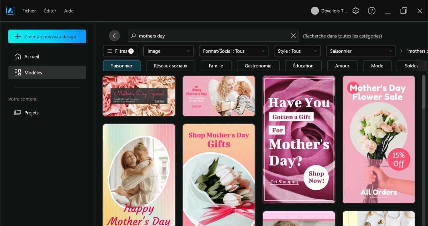This screenshot has width=428, height=226.
Task: Select the Mode category chip
Action: (377, 66)
